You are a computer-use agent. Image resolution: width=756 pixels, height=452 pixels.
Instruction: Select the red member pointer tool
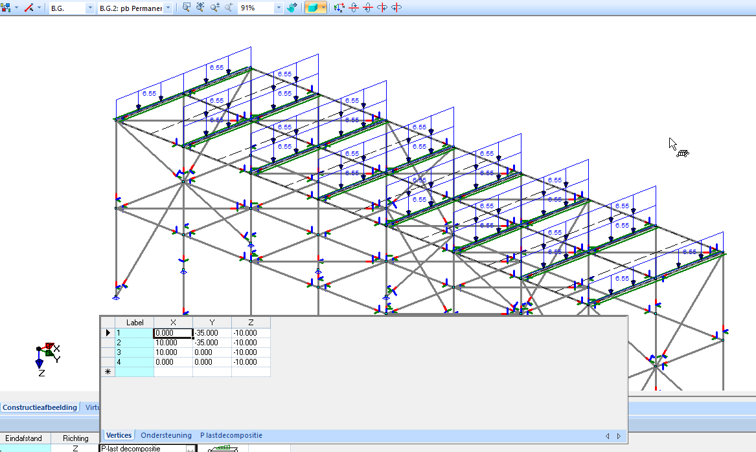[x=29, y=8]
